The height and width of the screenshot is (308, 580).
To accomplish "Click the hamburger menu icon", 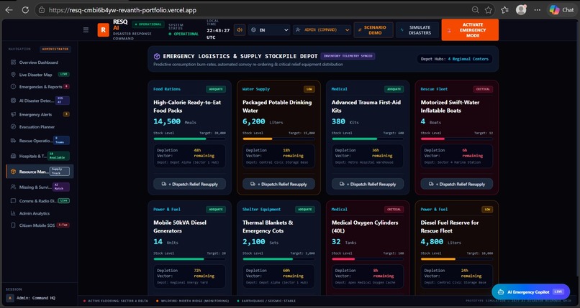I will [86, 30].
